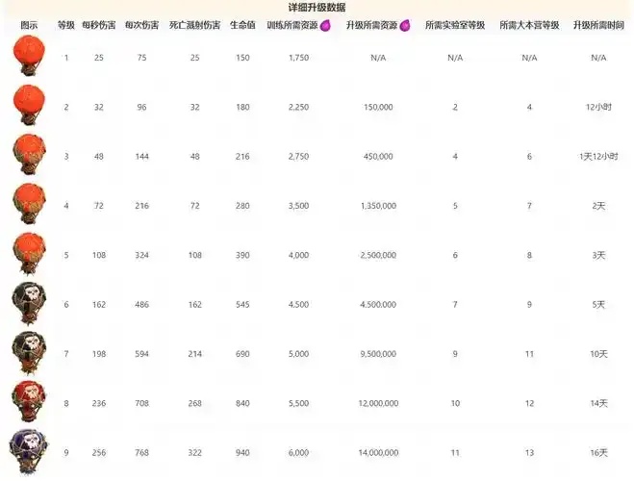Click the level 4 balloon image
The image size is (634, 481).
tap(29, 204)
